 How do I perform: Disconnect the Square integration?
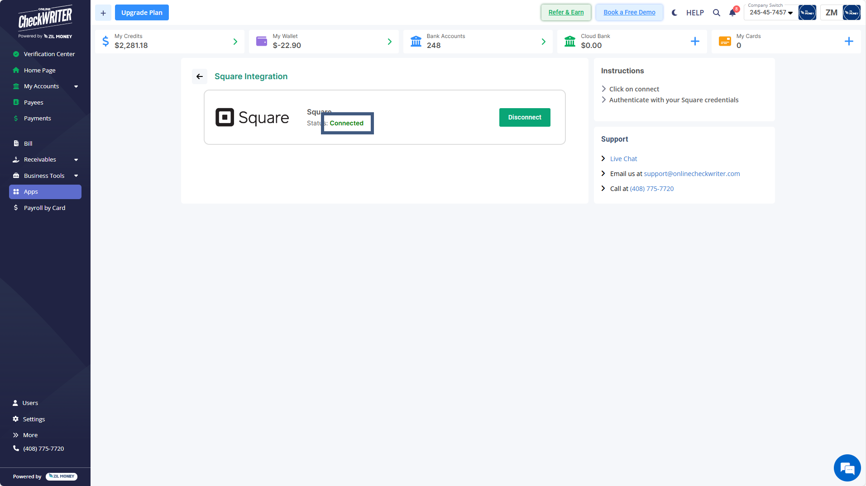click(x=524, y=117)
